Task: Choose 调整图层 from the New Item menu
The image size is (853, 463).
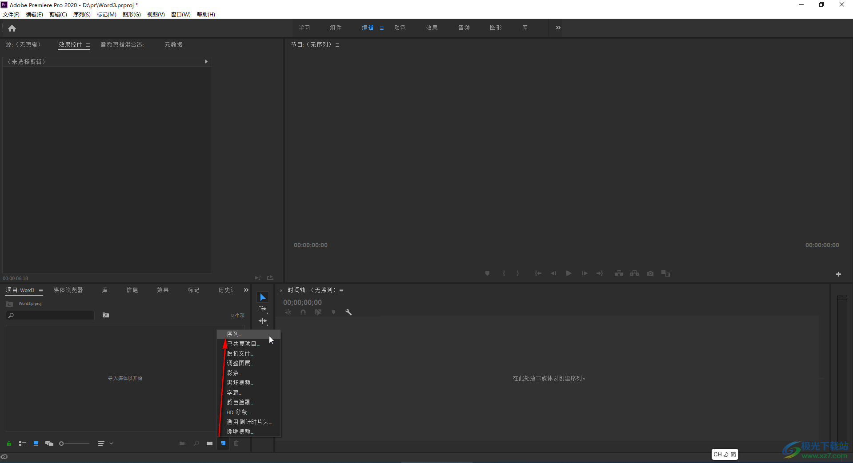Action: (249, 363)
